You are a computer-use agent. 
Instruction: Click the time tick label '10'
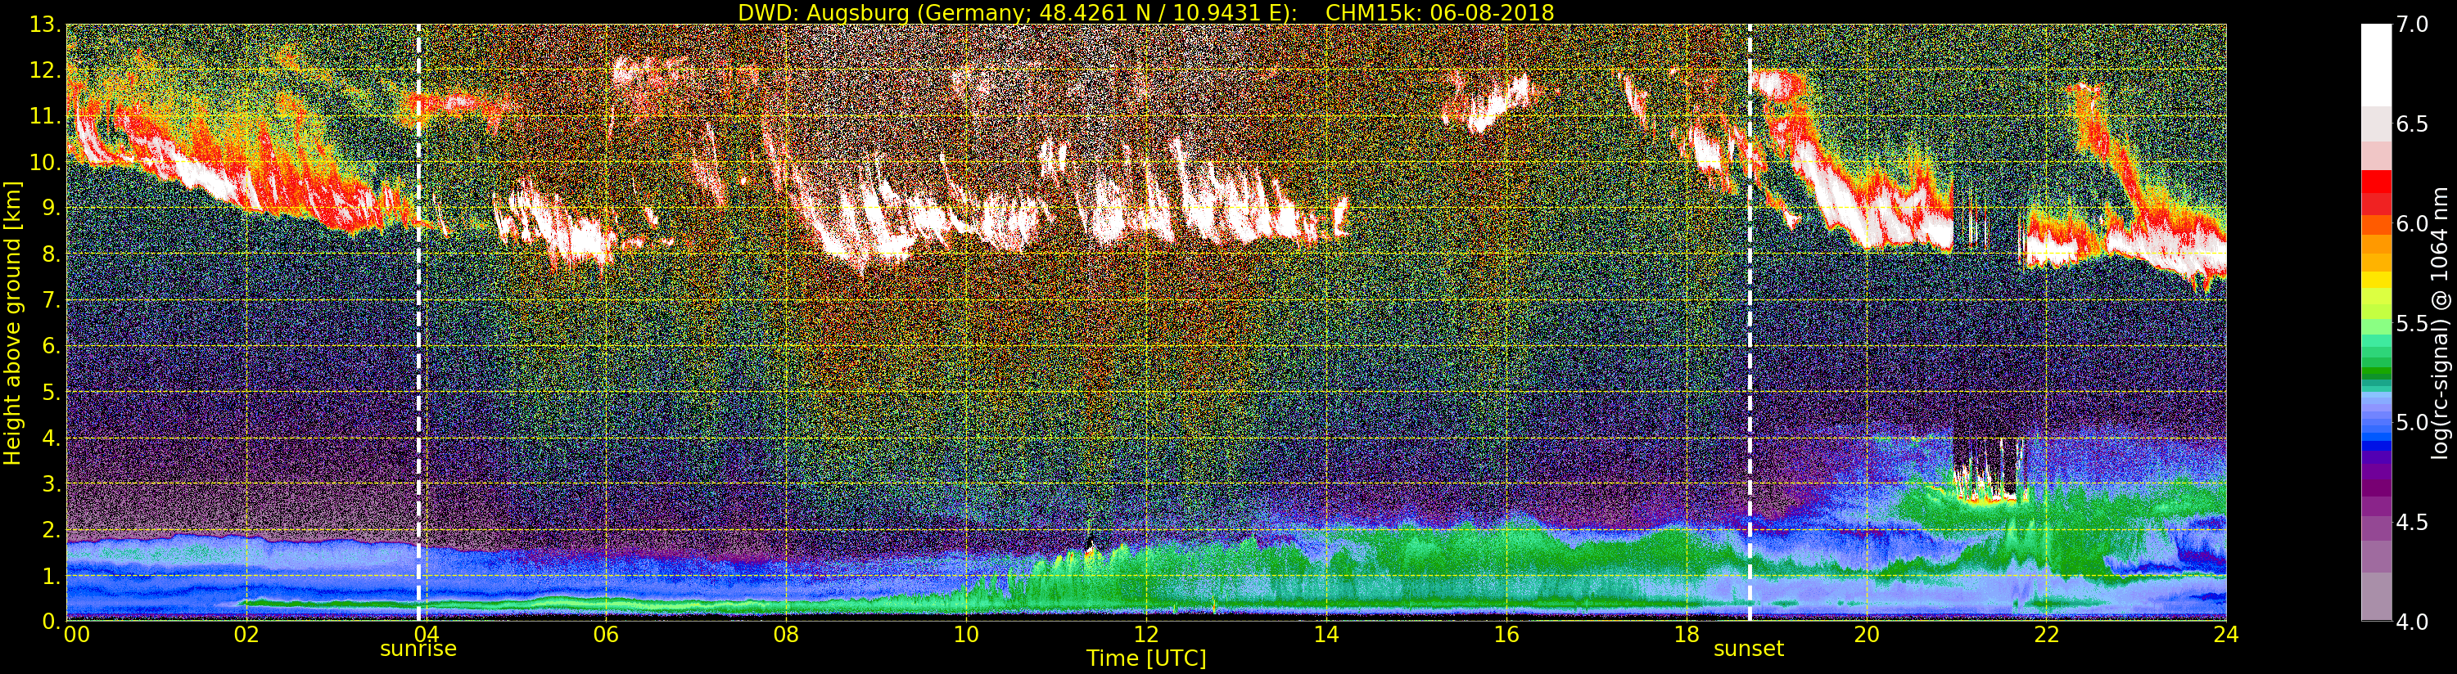point(966,634)
